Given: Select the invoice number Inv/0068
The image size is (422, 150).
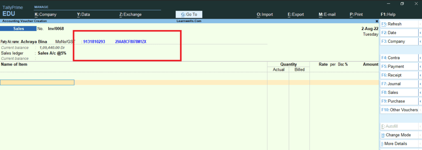Looking at the screenshot, I should [x=56, y=28].
